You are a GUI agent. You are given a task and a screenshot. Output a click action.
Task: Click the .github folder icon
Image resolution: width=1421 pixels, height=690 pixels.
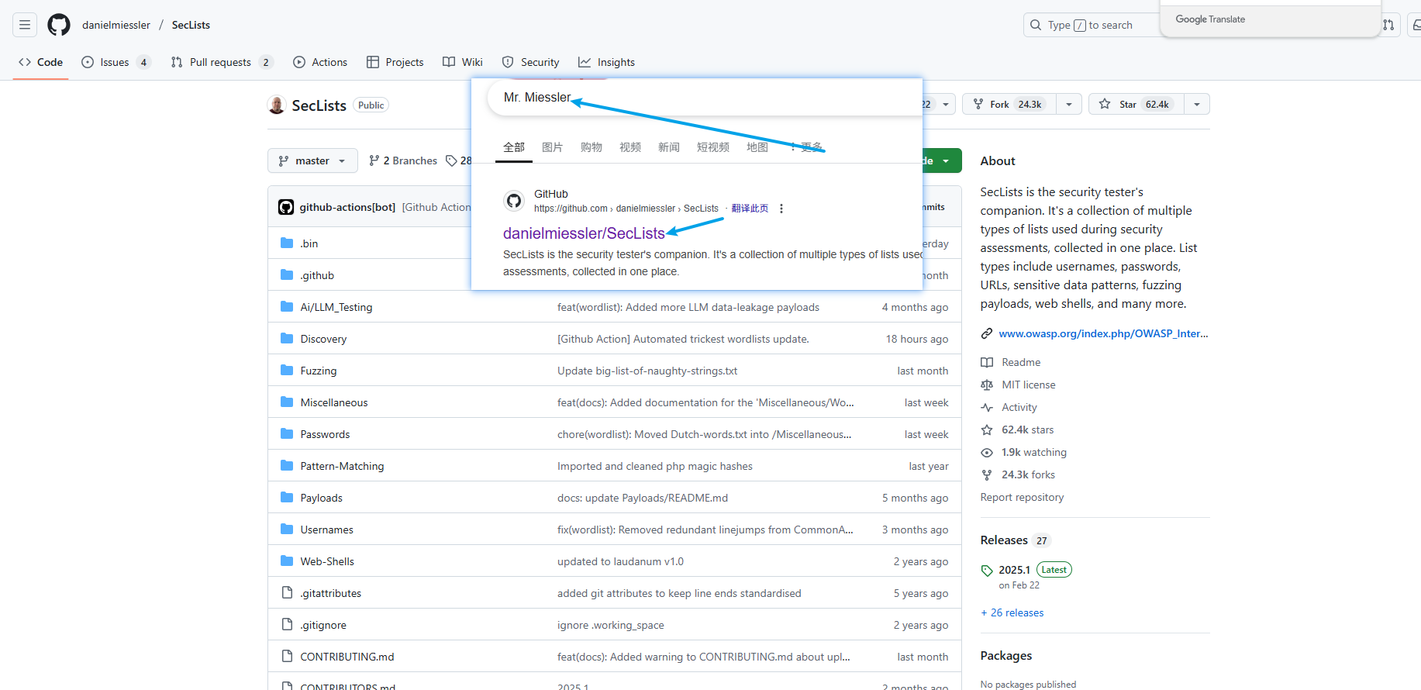(x=287, y=274)
